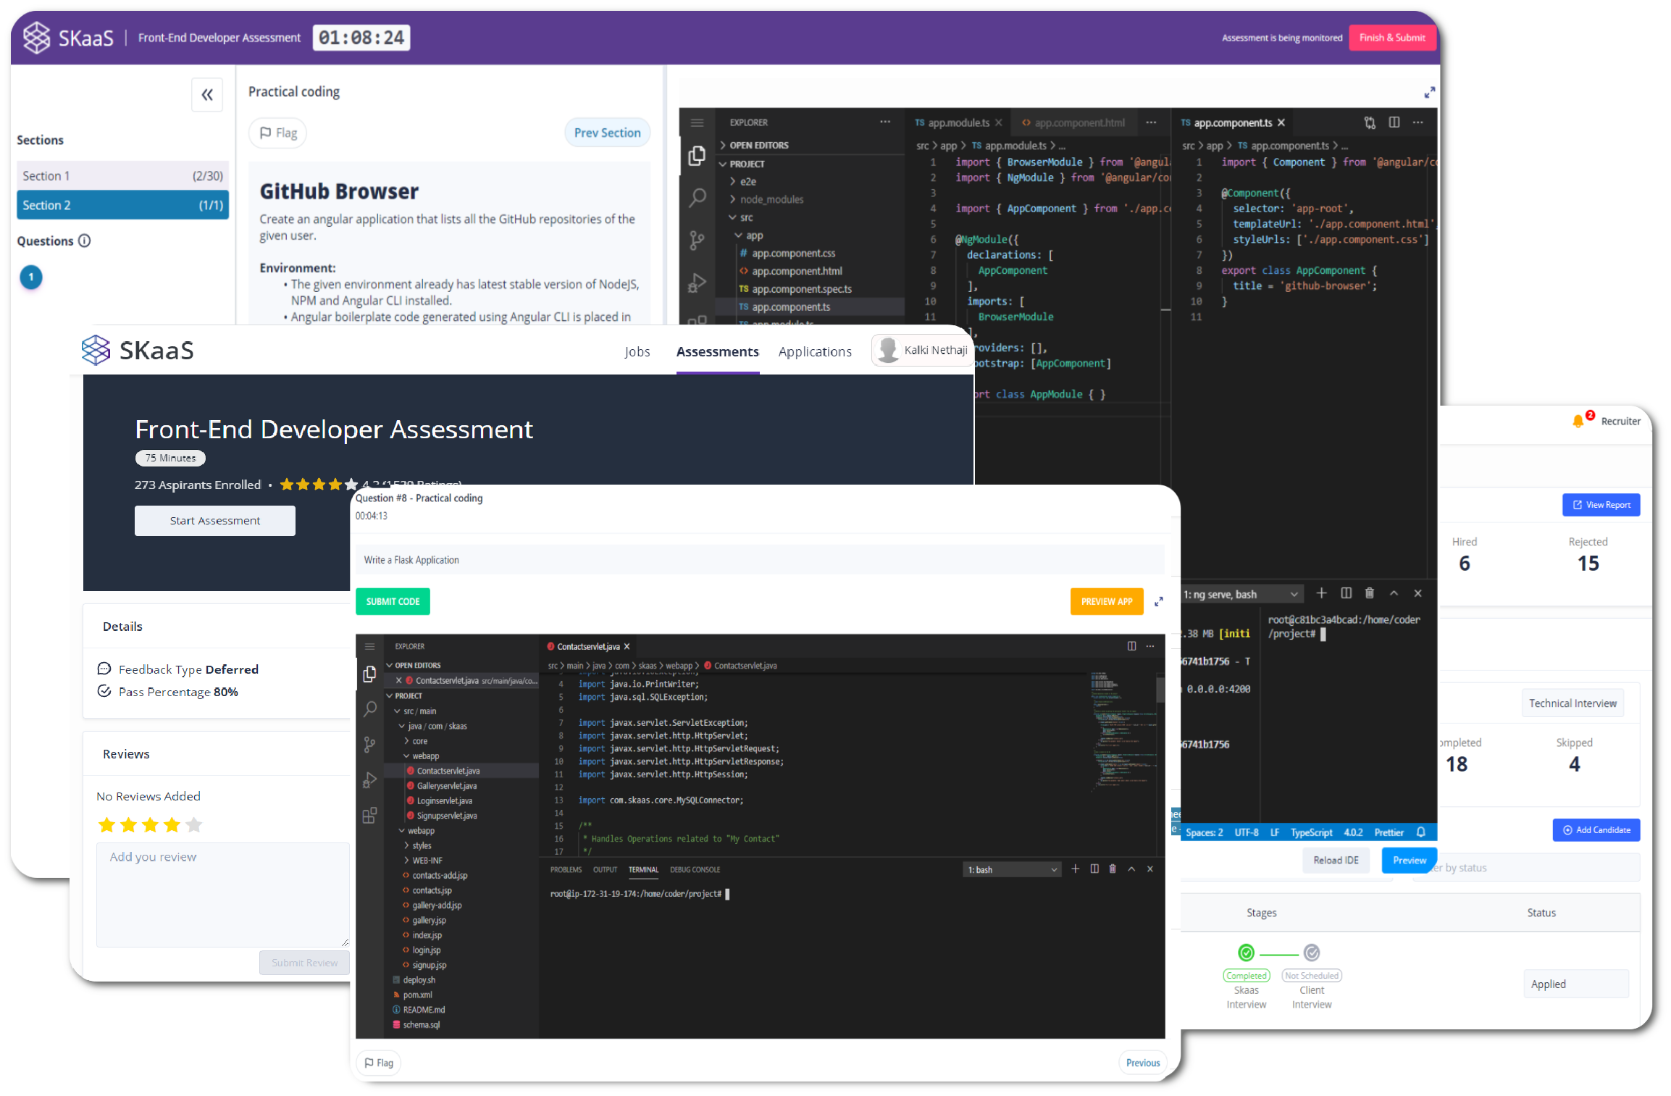
Task: Collapse the src folder in Angular IDE
Action: click(746, 217)
